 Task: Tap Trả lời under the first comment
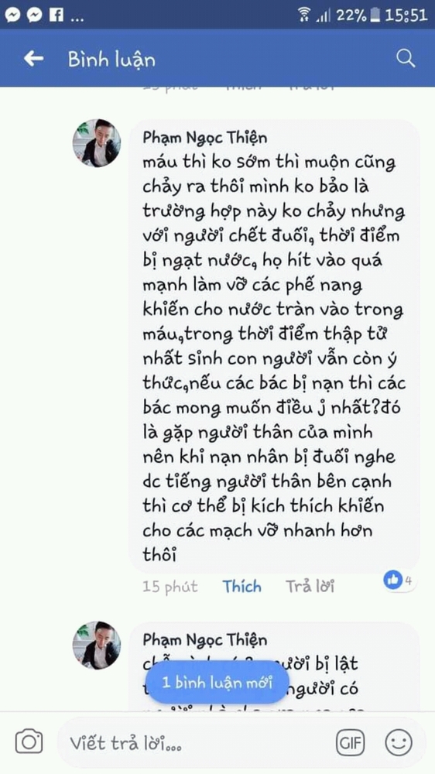point(310,587)
